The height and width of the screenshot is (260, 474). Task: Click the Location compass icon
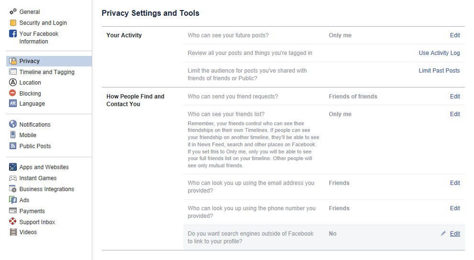click(x=13, y=82)
